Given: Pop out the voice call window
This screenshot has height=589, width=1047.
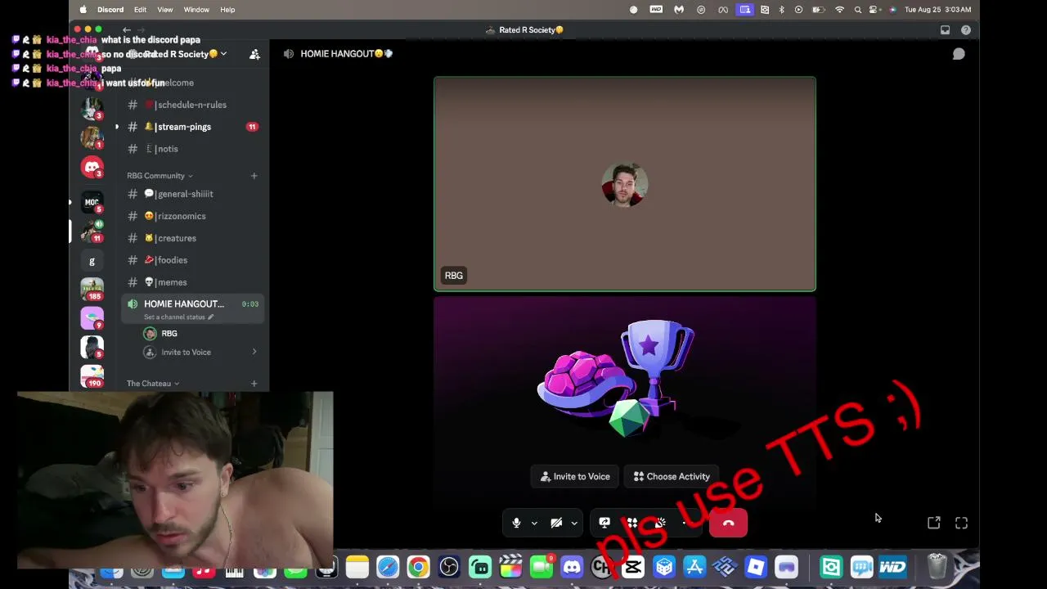Looking at the screenshot, I should tap(934, 523).
